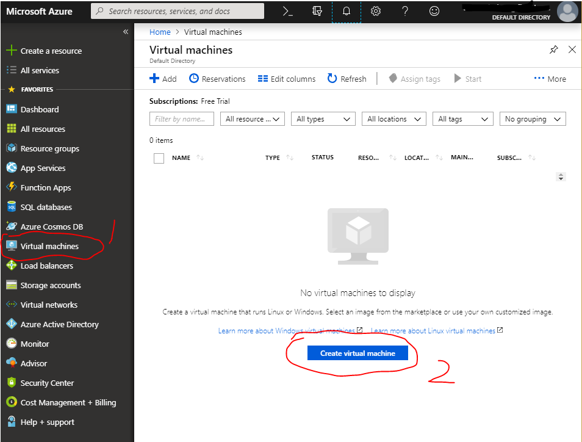
Task: Pin the Virtual machines blade
Action: (553, 49)
